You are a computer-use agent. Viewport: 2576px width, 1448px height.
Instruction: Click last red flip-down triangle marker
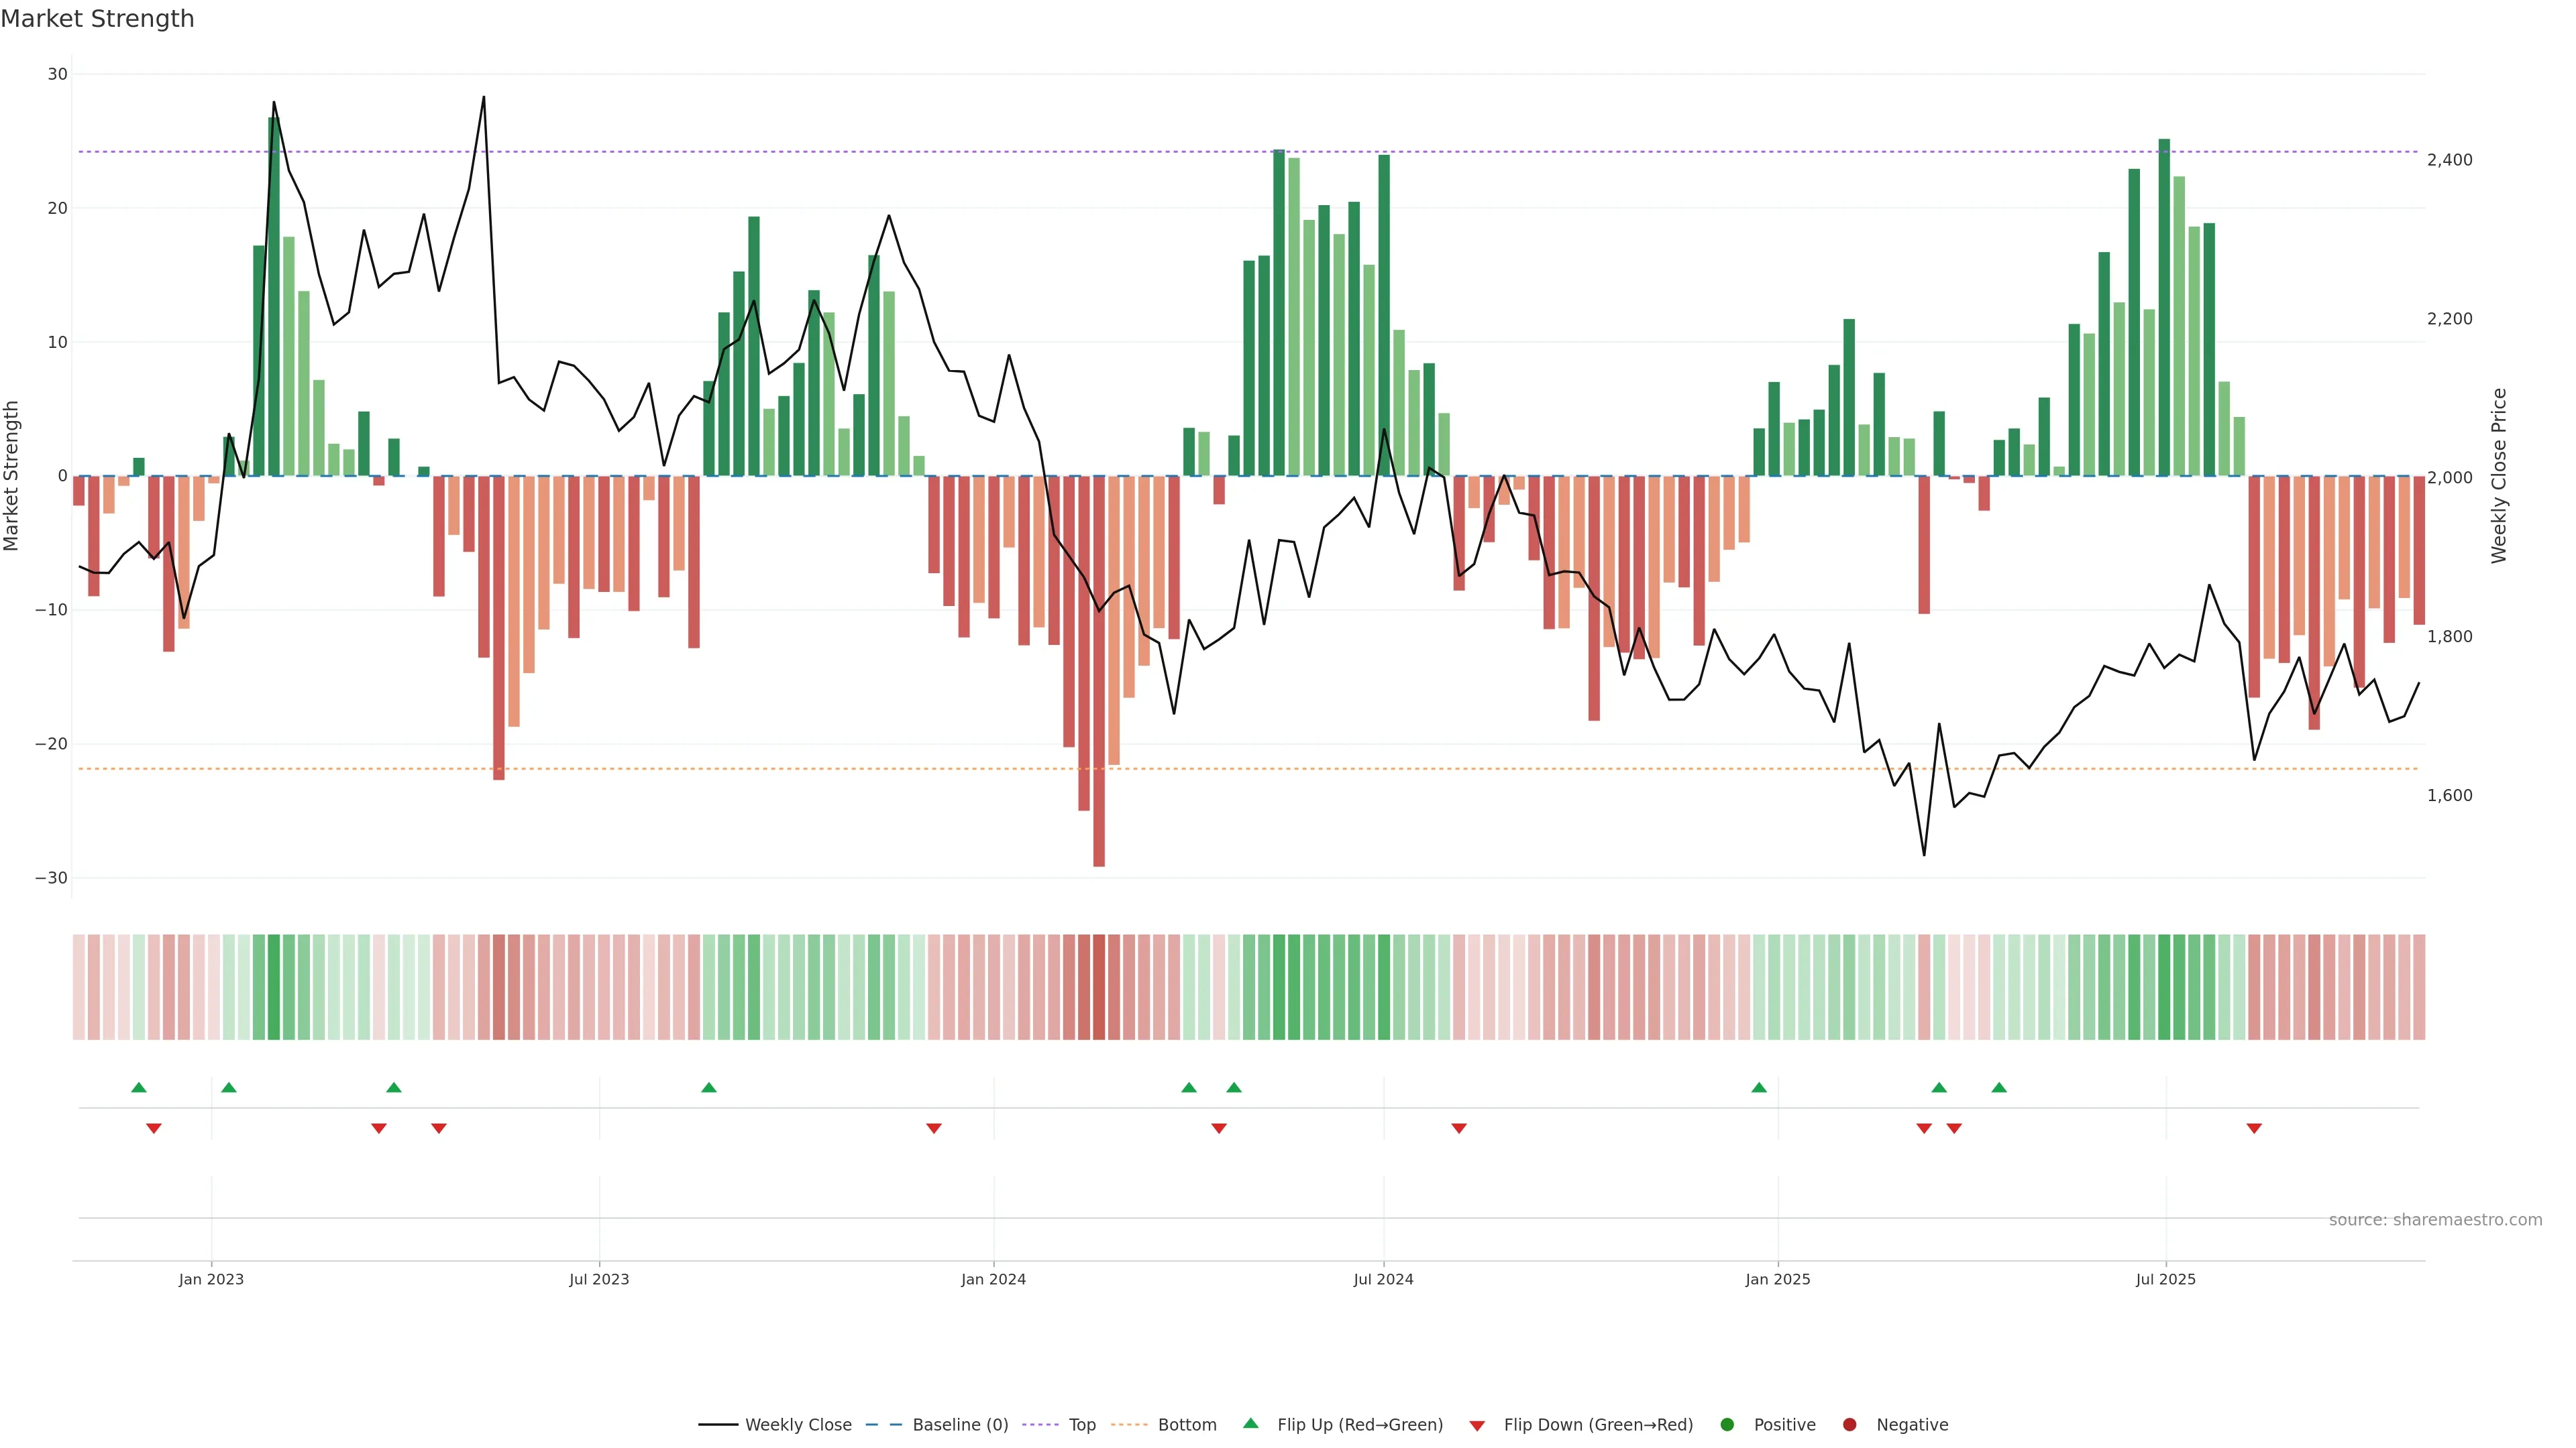tap(2254, 1128)
